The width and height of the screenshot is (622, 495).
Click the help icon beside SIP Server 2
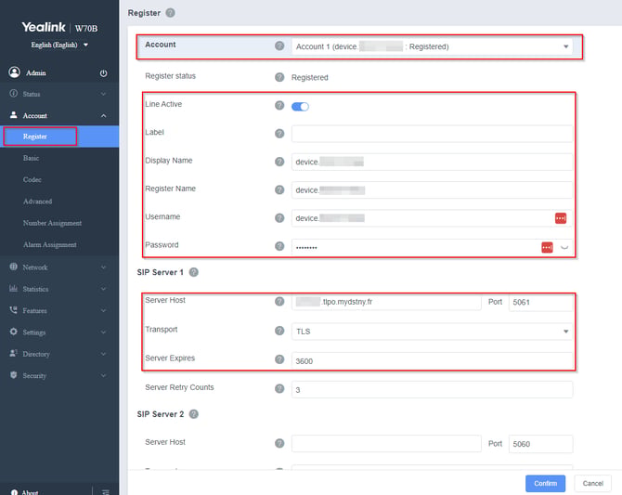click(x=194, y=414)
